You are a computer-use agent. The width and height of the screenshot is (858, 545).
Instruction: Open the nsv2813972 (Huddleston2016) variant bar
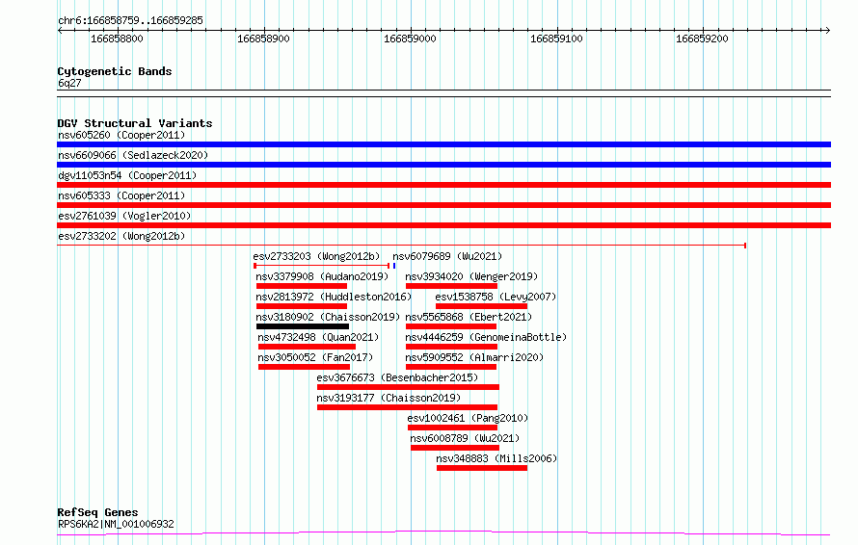point(302,306)
